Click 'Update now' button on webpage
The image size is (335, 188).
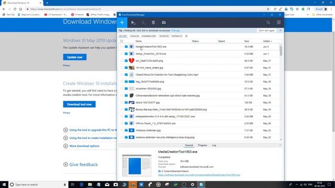point(75,57)
